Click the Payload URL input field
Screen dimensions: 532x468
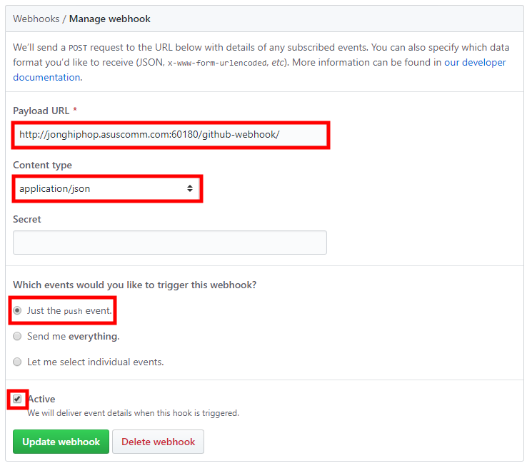171,135
